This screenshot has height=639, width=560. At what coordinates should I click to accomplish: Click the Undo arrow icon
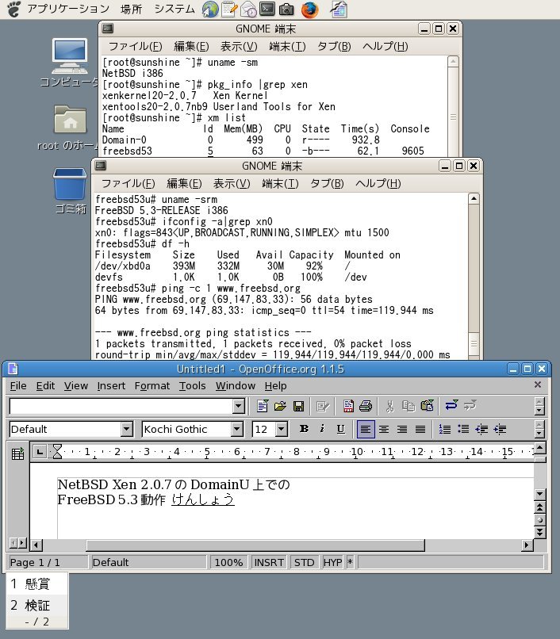[x=451, y=406]
